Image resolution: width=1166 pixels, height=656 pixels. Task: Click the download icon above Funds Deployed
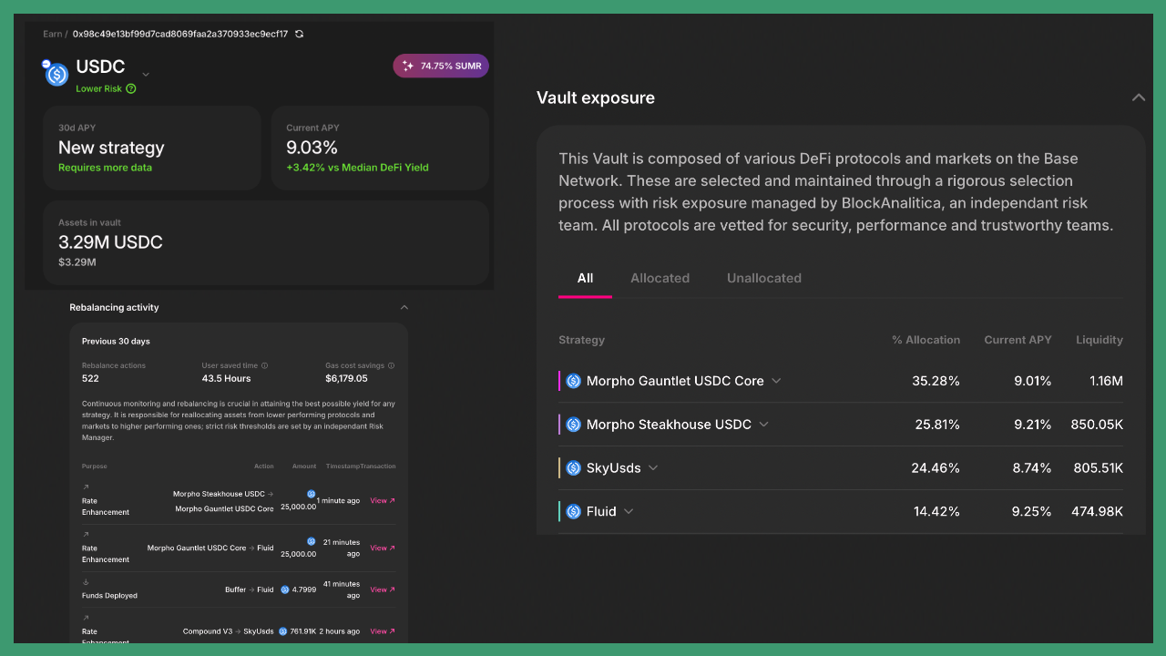pyautogui.click(x=86, y=582)
